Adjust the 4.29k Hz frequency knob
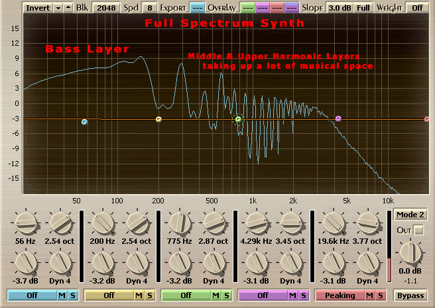This screenshot has height=308, width=435. pos(257,223)
